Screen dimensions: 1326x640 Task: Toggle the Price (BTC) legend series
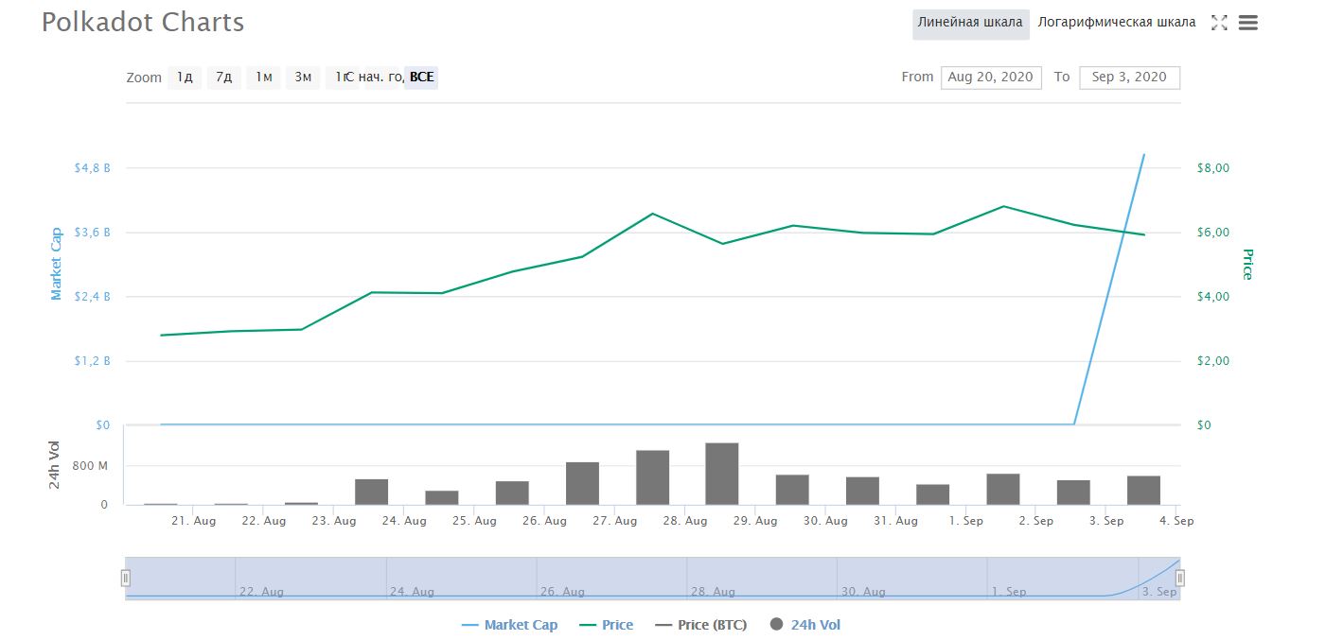coord(700,625)
